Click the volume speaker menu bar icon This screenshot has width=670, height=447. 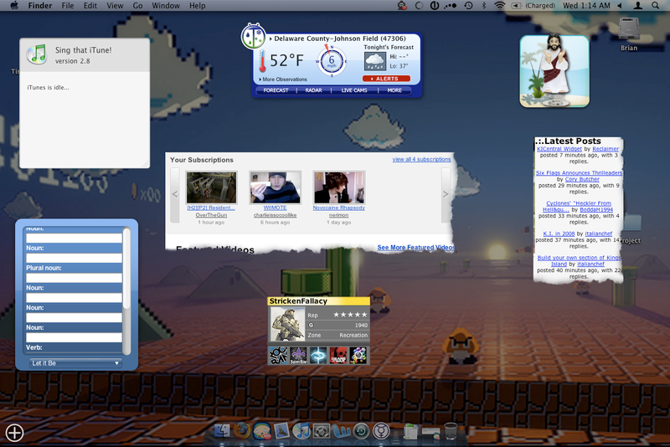[620, 6]
